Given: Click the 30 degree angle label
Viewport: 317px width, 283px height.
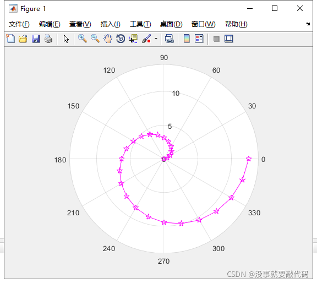Looking at the screenshot, I should point(252,106).
